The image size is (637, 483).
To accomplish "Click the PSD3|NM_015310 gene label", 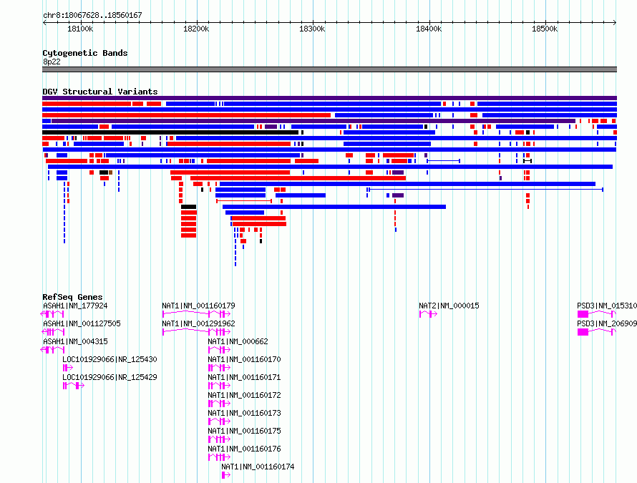I will [607, 306].
